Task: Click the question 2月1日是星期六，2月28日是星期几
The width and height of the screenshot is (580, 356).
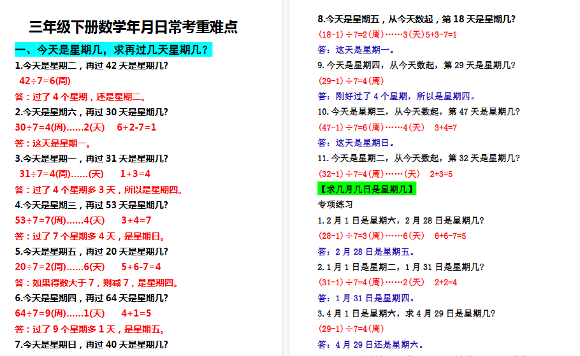Action: 401,220
